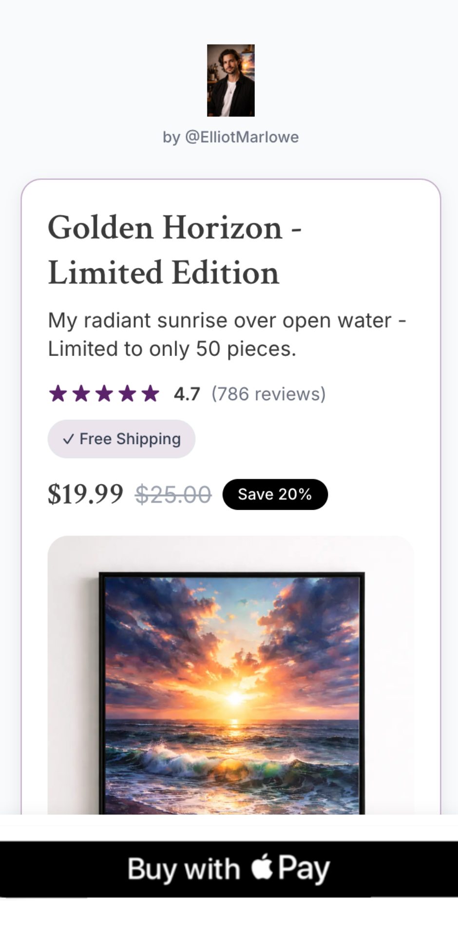458x936 pixels.
Task: Click the Golden Horizon - Limited Edition title
Action: click(x=174, y=250)
